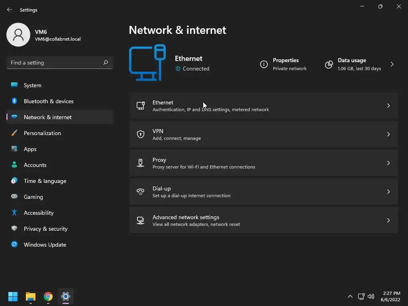The height and width of the screenshot is (306, 408).
Task: Click the back arrow in Settings
Action: [x=10, y=10]
